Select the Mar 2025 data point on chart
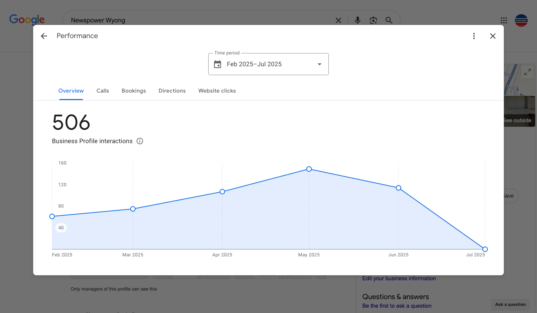This screenshot has height=313, width=537. [x=133, y=209]
